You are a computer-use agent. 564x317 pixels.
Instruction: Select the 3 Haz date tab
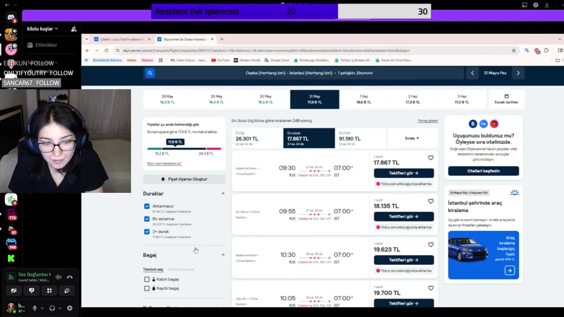pos(462,99)
